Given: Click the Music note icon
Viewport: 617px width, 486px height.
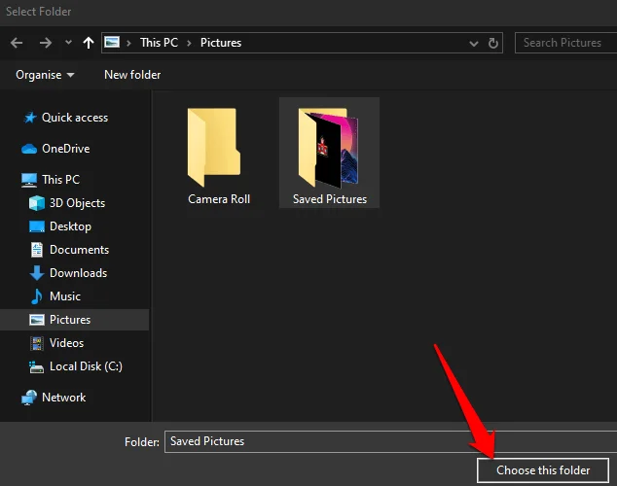Looking at the screenshot, I should tap(37, 296).
